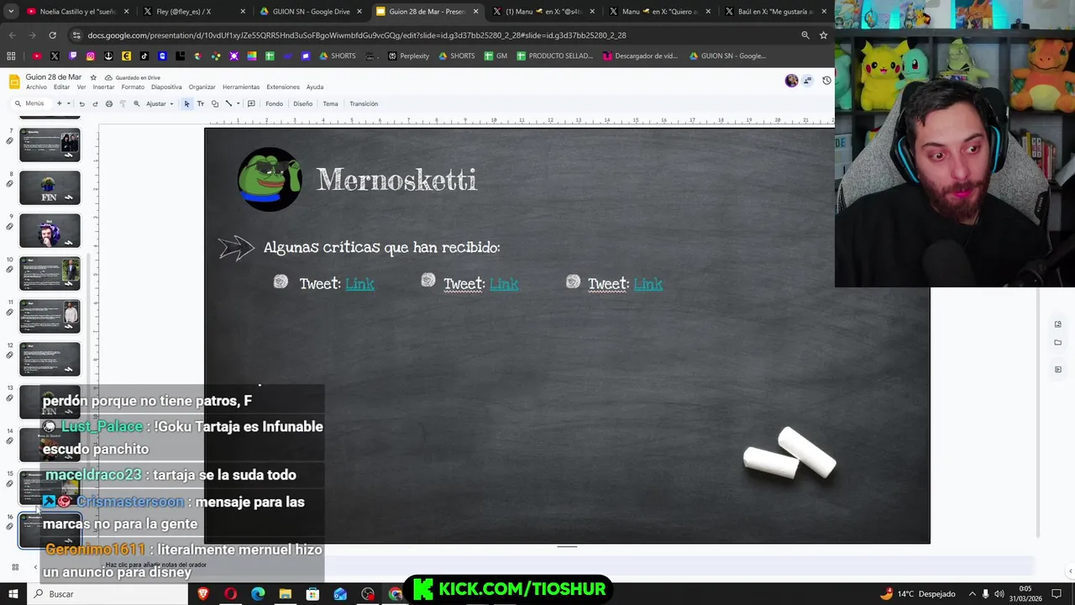
Task: Open the Insertar menu
Action: pyautogui.click(x=103, y=87)
